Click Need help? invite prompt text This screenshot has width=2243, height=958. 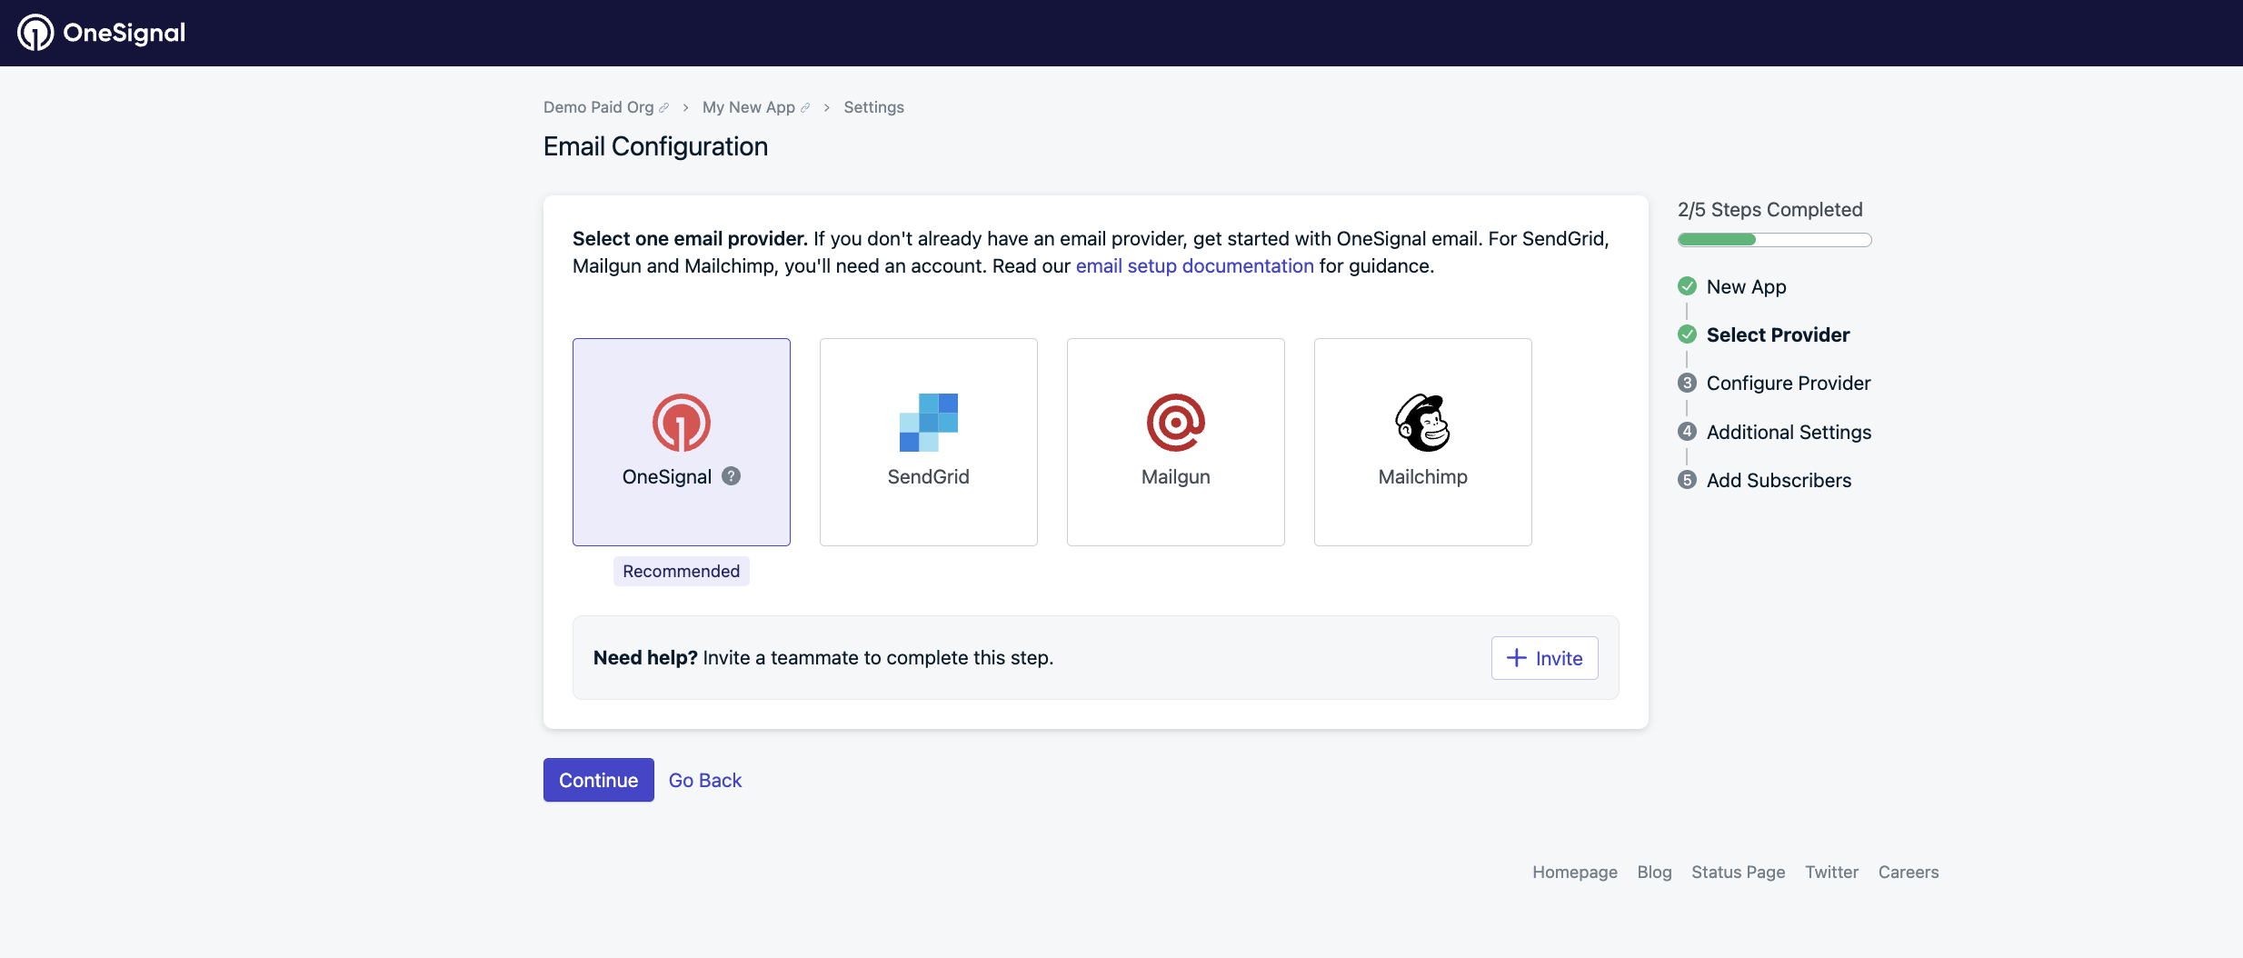823,658
